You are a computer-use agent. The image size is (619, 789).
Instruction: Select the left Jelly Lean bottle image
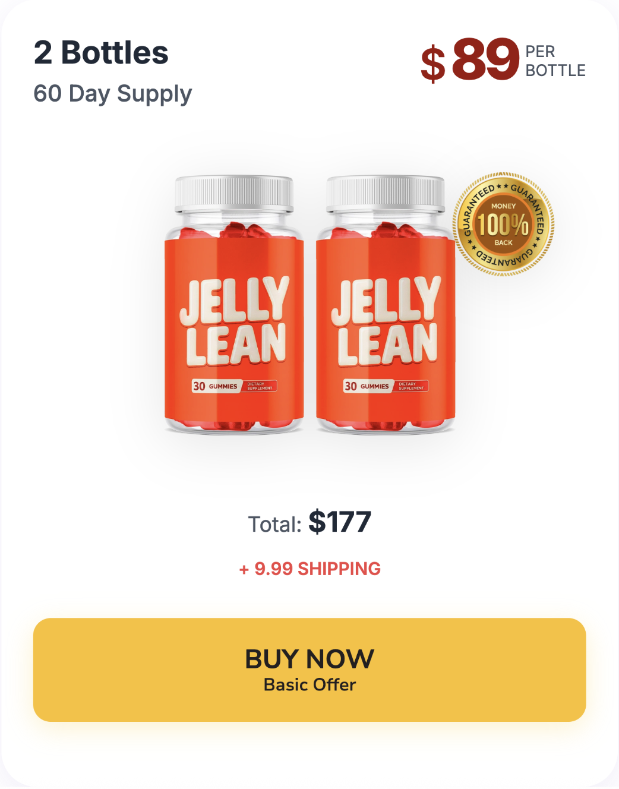point(234,305)
